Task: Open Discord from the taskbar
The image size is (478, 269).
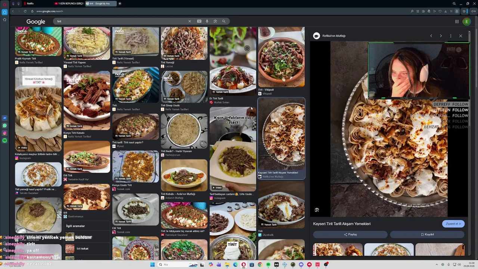Action: (x=301, y=265)
